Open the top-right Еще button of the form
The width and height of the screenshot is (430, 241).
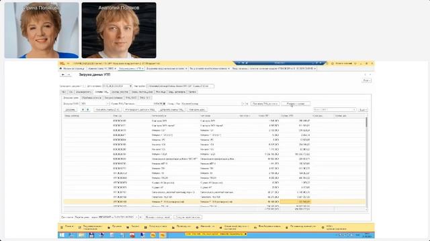pos(367,80)
